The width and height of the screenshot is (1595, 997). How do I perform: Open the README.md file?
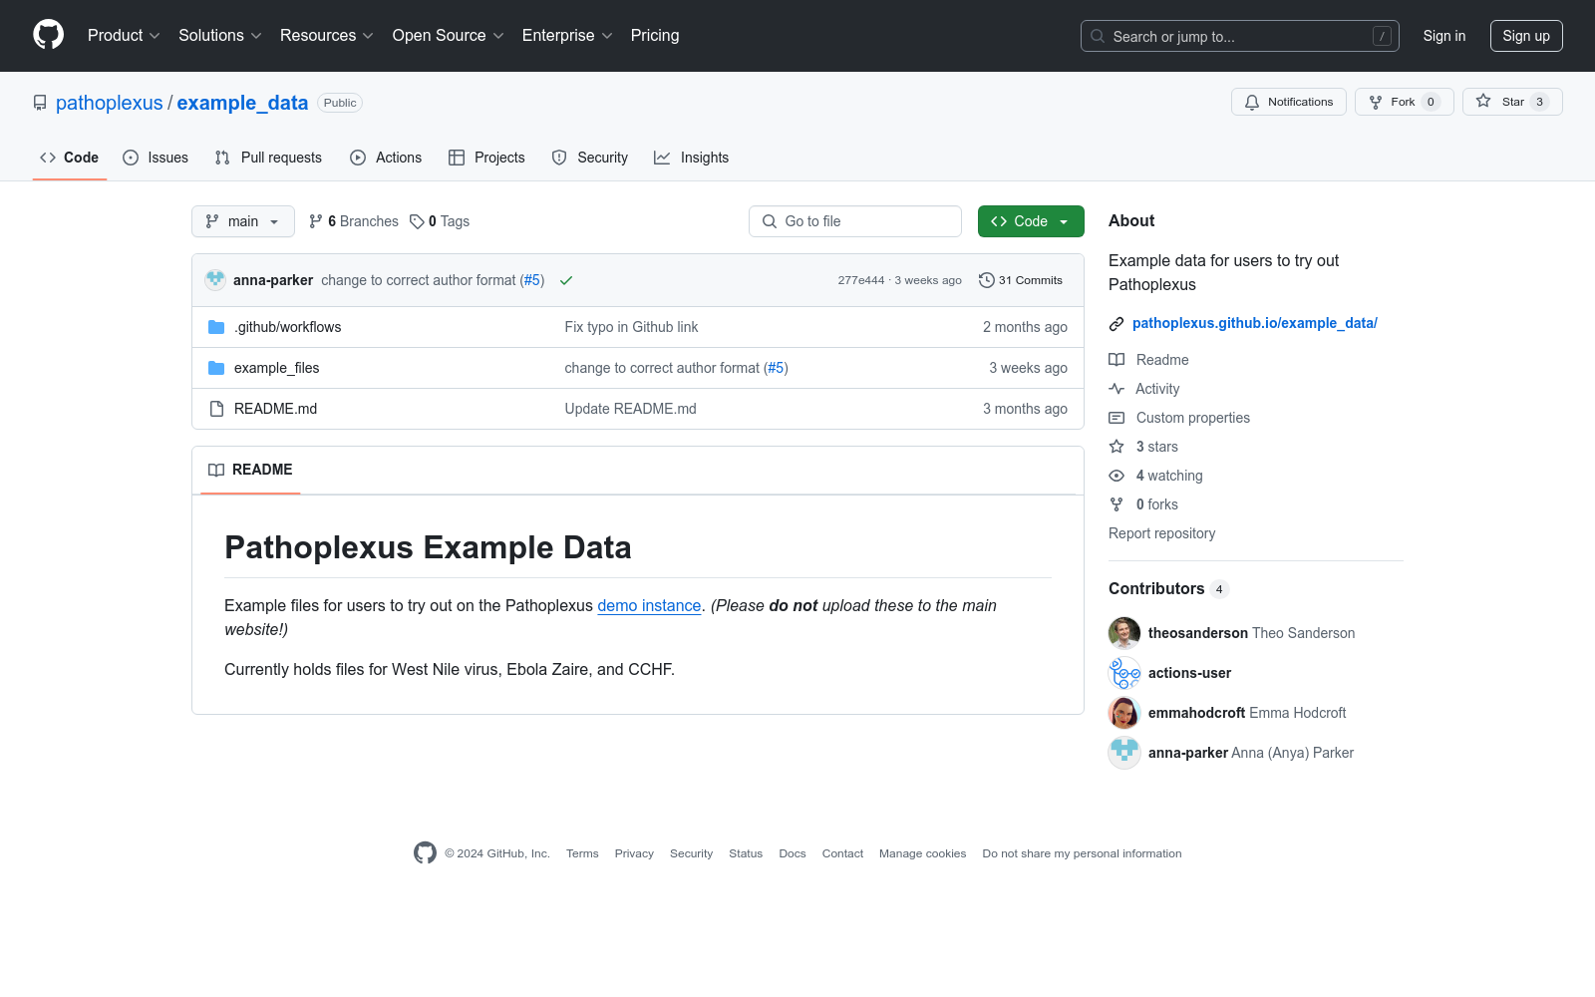[276, 409]
